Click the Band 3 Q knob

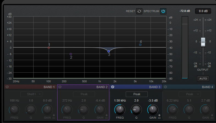136,110
